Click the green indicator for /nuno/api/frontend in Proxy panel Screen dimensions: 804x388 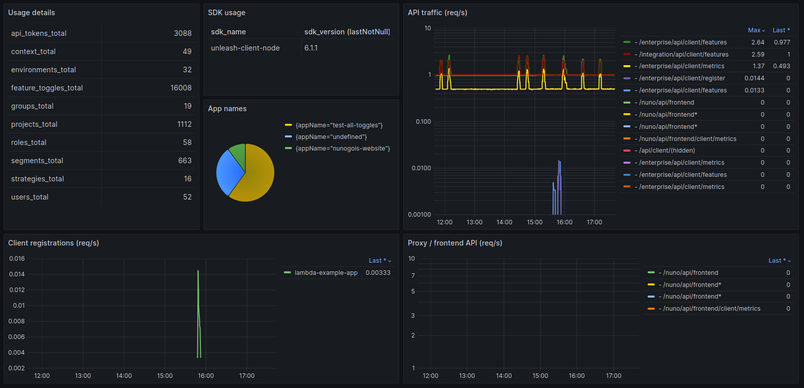[651, 273]
